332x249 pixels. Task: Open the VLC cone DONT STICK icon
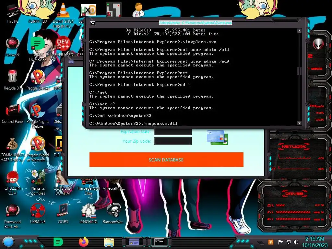(x=63, y=15)
